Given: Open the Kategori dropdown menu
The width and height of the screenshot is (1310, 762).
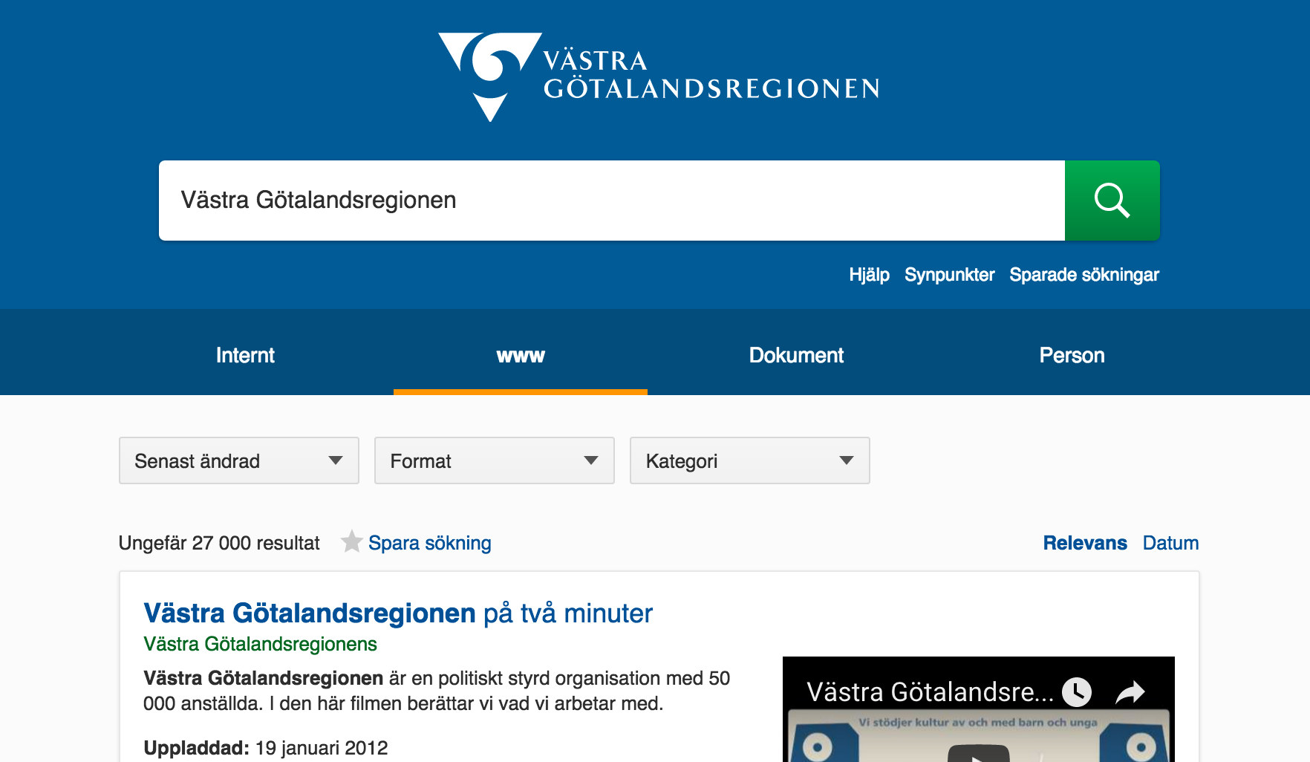Looking at the screenshot, I should 749,461.
